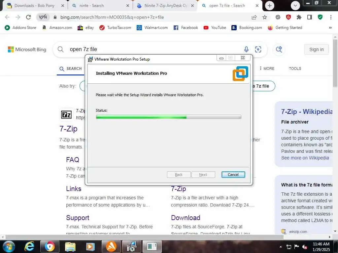Click the 7z site favicon in result
The height and width of the screenshot is (253, 338).
pyautogui.click(x=66, y=114)
